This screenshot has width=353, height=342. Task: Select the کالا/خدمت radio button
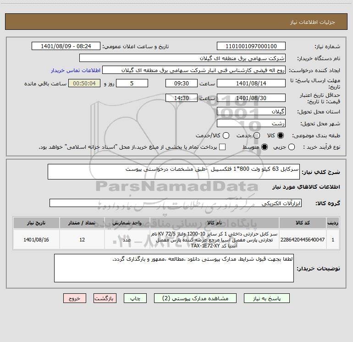click(x=226, y=135)
